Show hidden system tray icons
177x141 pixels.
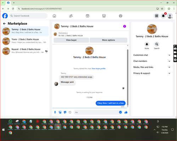[x=154, y=130]
